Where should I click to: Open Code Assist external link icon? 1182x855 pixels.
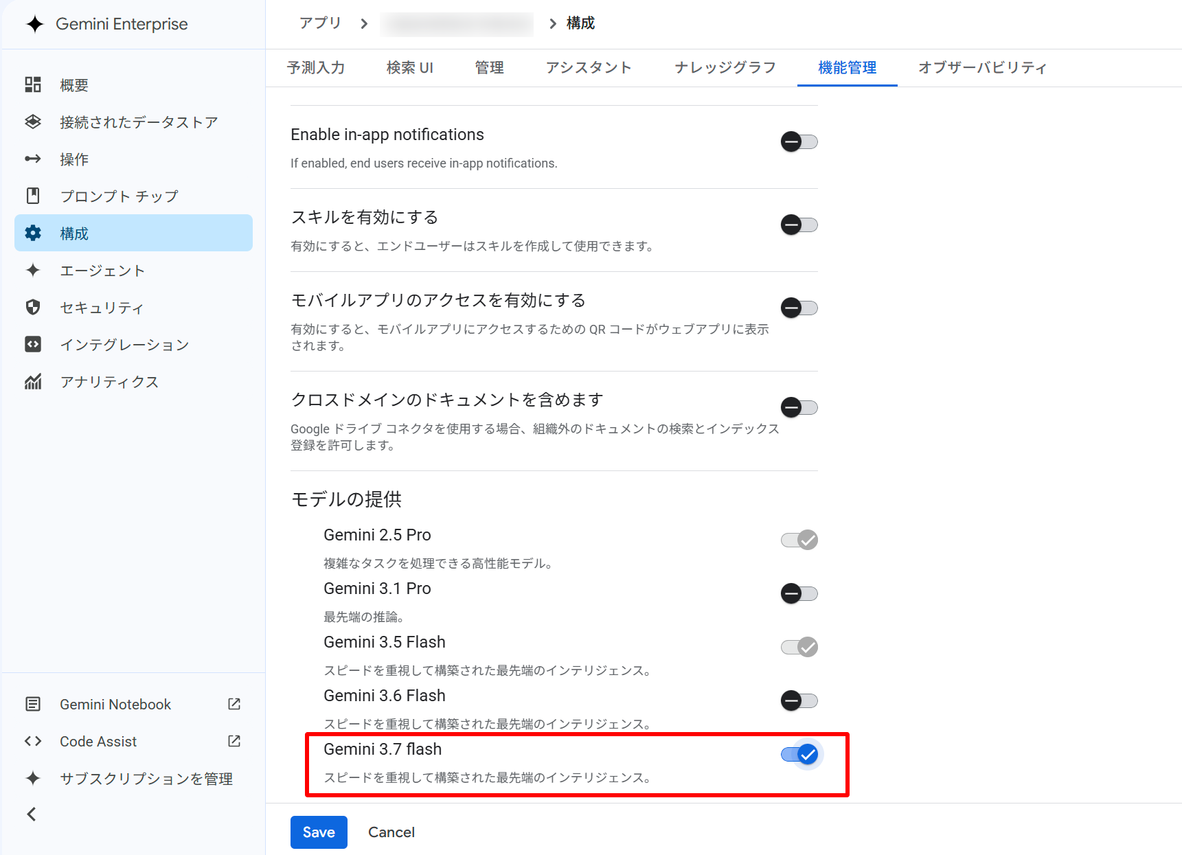tap(234, 741)
